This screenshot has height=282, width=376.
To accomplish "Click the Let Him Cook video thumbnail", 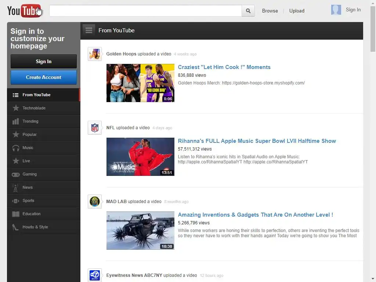I will click(140, 83).
